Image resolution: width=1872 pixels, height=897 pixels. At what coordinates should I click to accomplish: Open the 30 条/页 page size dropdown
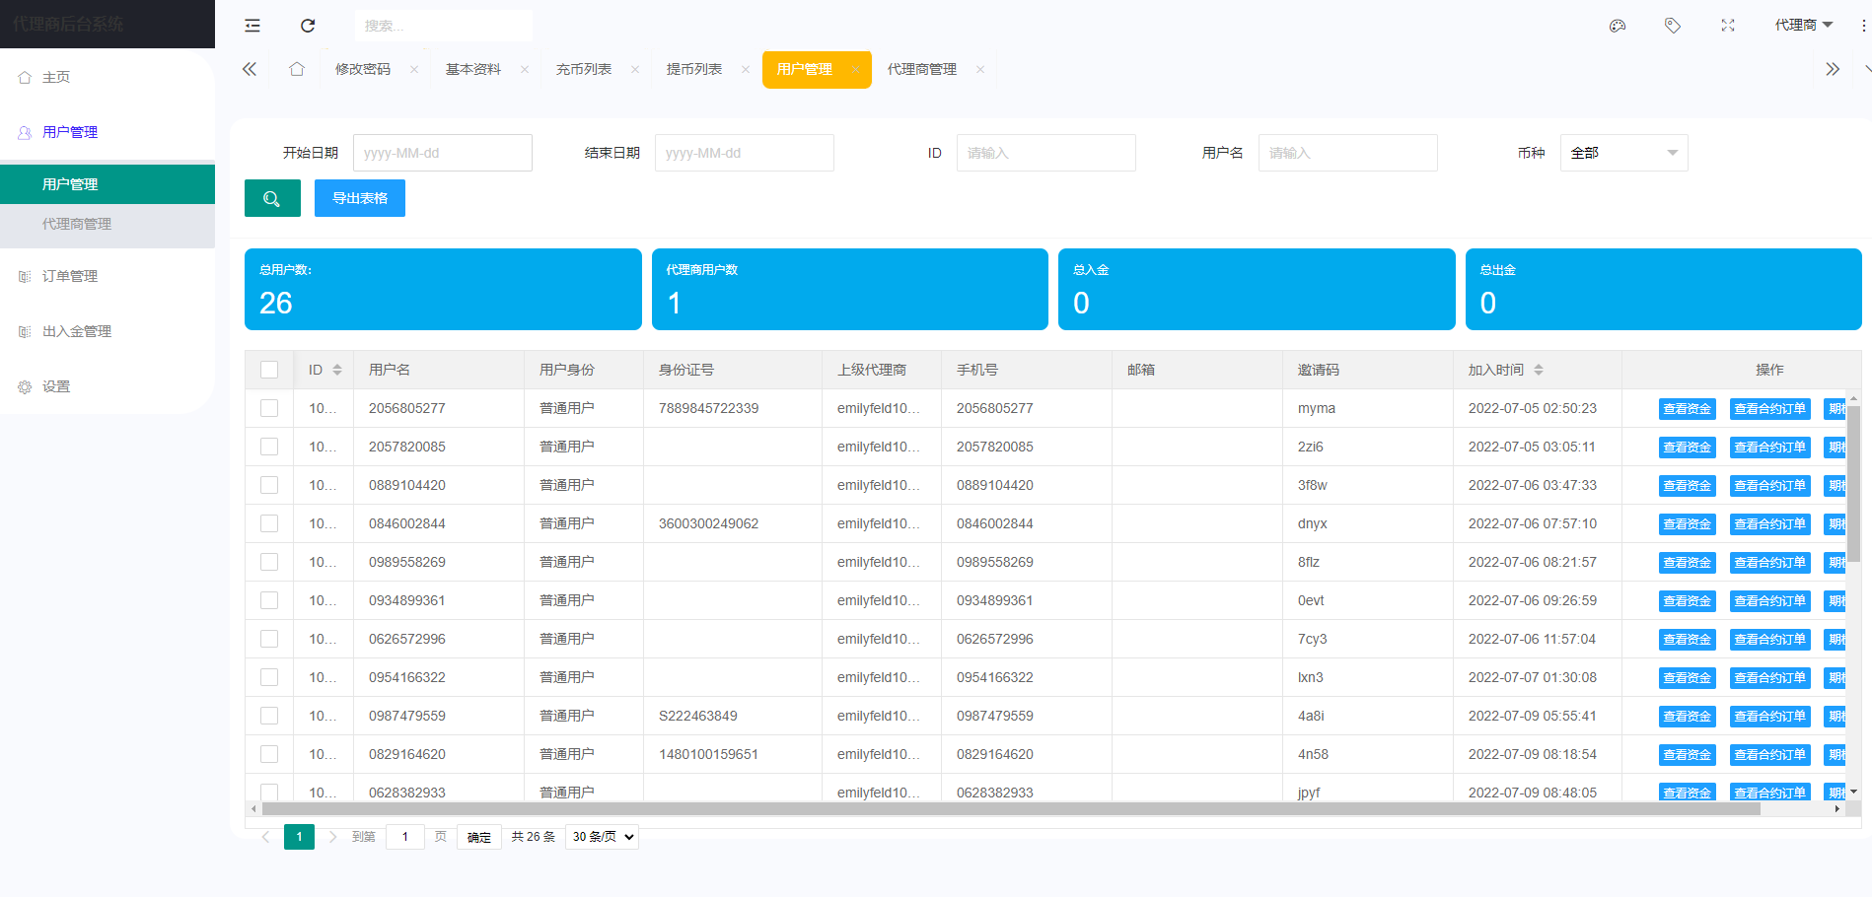tap(602, 837)
